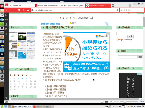Open the Vivaldi main menu icon
The image size is (145, 108).
pyautogui.click(x=6, y=5)
